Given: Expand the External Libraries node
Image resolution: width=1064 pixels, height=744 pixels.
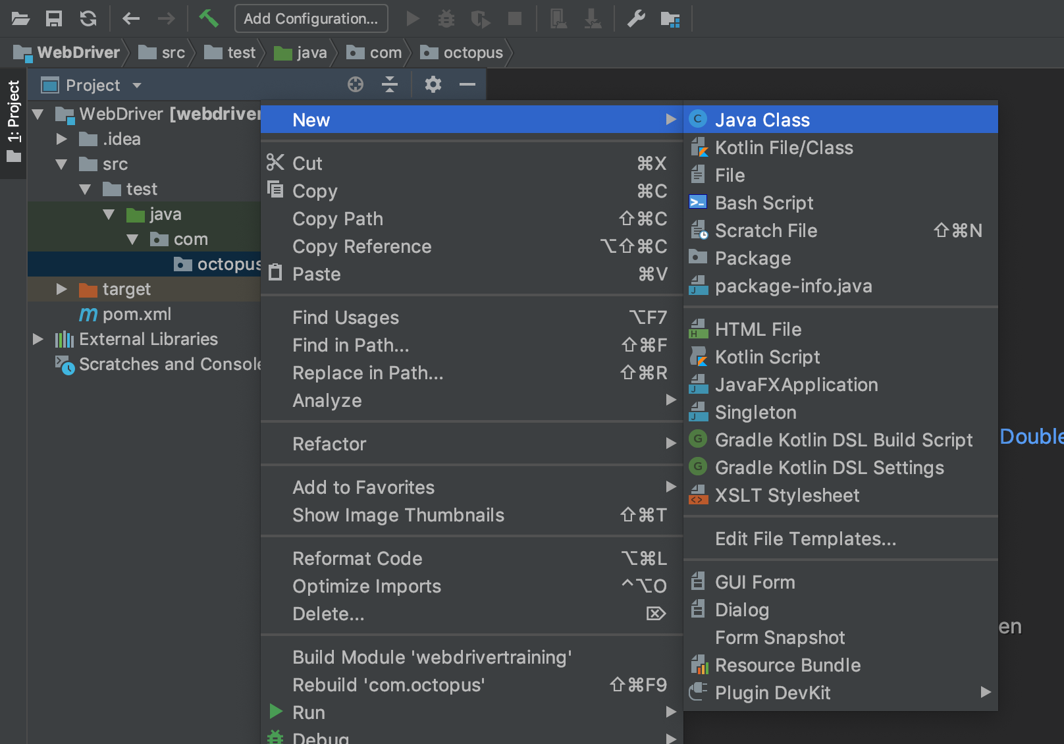Looking at the screenshot, I should [38, 339].
